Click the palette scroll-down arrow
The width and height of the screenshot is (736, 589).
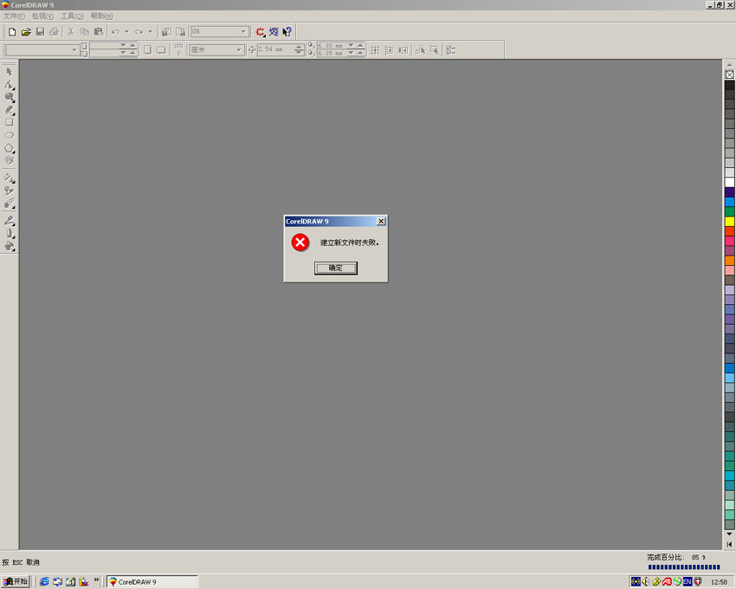point(729,534)
